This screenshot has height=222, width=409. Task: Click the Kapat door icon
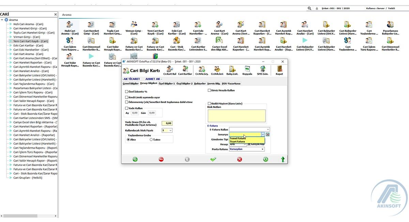(279, 70)
